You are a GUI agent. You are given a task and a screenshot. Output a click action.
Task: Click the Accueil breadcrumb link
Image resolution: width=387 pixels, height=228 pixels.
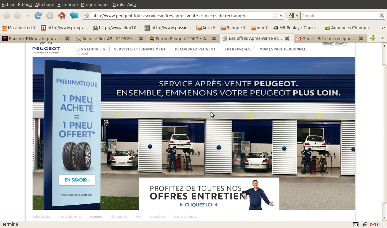pos(82,53)
